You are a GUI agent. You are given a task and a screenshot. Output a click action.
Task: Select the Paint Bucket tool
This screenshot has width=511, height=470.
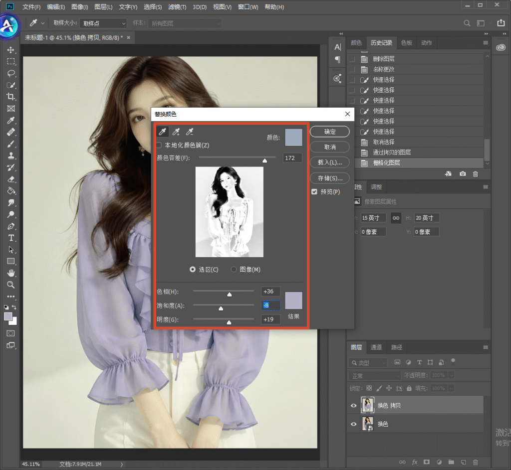[x=11, y=191]
